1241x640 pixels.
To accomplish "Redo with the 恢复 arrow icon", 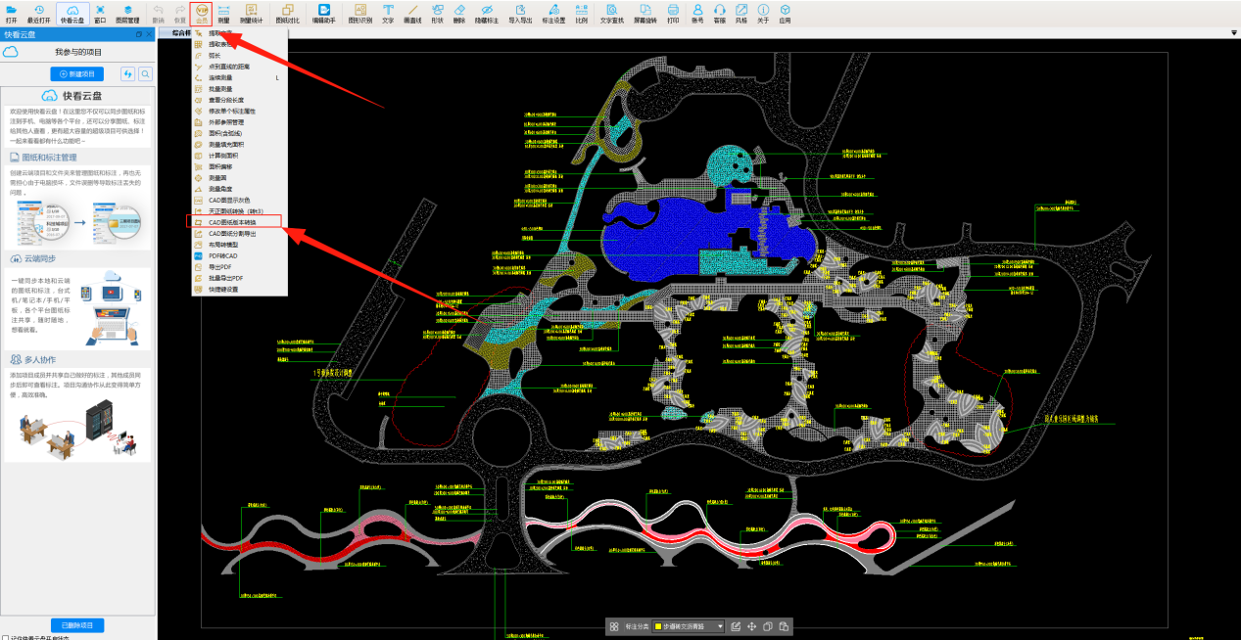I will (x=180, y=13).
